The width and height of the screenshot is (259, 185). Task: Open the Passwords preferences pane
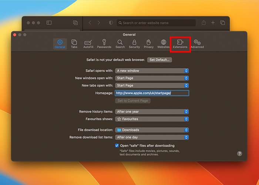[104, 44]
